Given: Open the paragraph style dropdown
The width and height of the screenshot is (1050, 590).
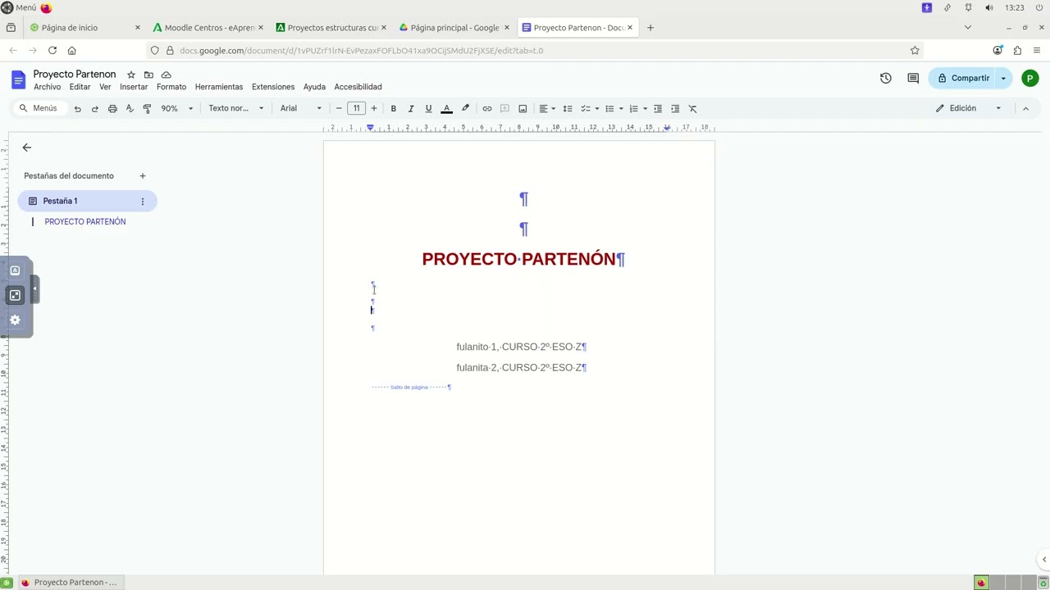Looking at the screenshot, I should (235, 108).
